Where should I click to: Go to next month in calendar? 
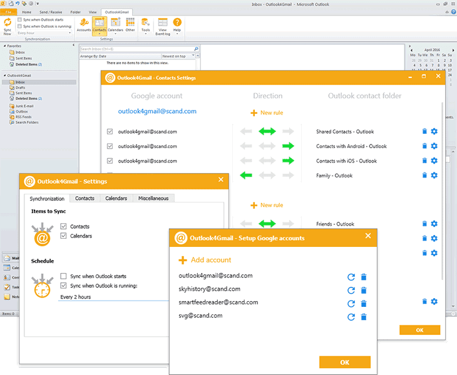[x=453, y=50]
